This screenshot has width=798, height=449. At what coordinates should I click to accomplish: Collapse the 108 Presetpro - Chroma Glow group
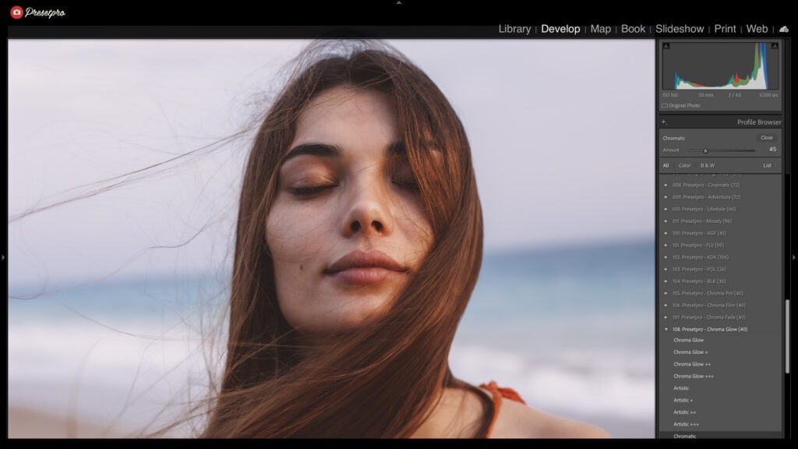[668, 331]
